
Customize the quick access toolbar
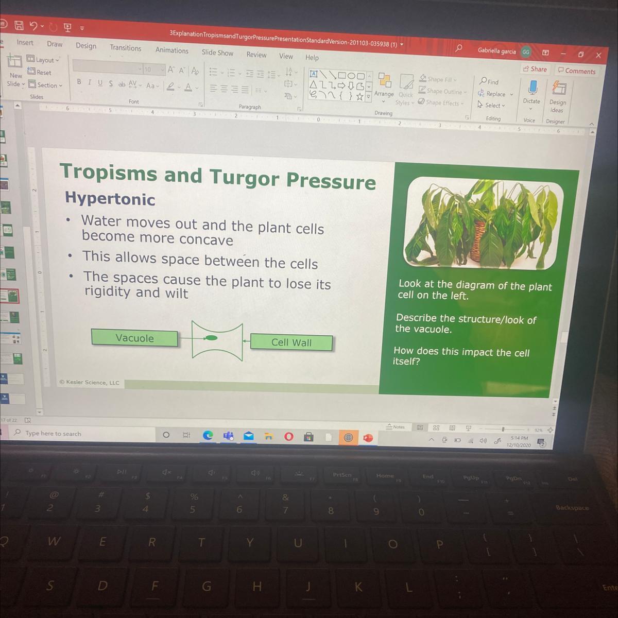(82, 28)
